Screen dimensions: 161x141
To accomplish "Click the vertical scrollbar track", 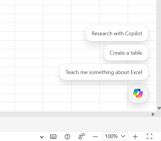I will pos(159,53).
